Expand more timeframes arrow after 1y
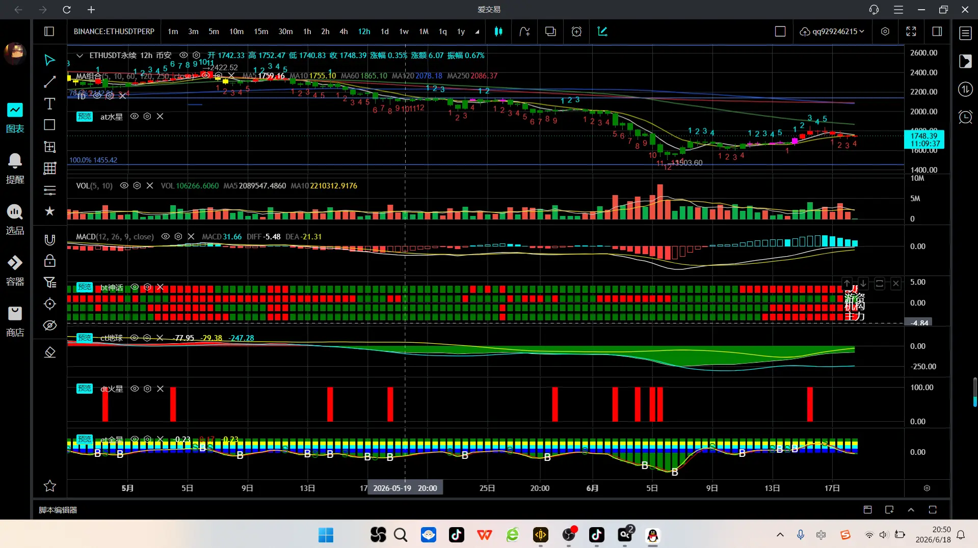Screen dimensions: 978x548 (477, 32)
